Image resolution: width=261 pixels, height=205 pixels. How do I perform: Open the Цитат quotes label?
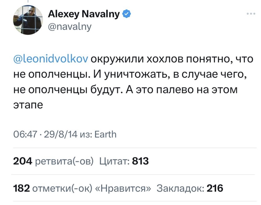click(114, 161)
